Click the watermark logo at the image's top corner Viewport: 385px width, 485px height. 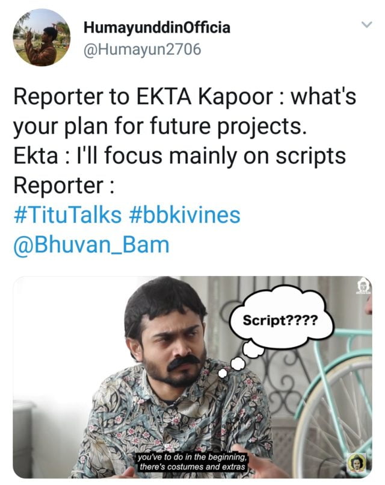tap(361, 289)
